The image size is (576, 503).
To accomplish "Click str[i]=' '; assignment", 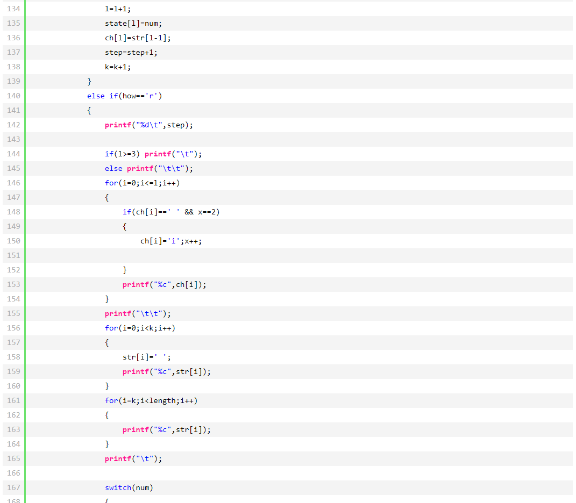I will pyautogui.click(x=147, y=357).
